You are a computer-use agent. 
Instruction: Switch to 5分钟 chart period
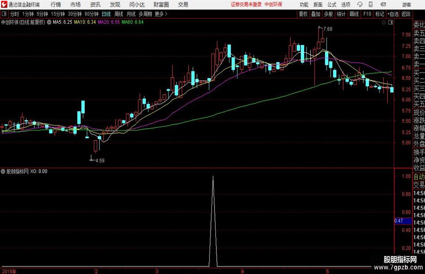(42, 14)
